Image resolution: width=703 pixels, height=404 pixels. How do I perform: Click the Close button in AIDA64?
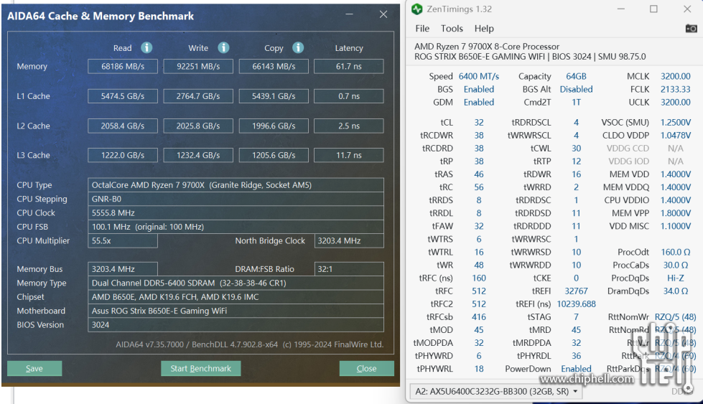click(x=366, y=368)
